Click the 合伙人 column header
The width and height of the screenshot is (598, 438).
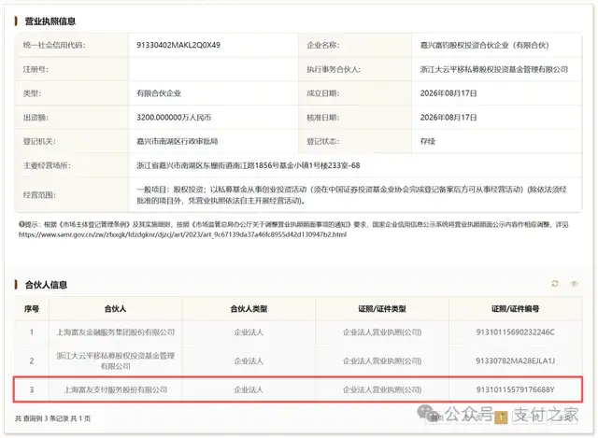coord(115,309)
